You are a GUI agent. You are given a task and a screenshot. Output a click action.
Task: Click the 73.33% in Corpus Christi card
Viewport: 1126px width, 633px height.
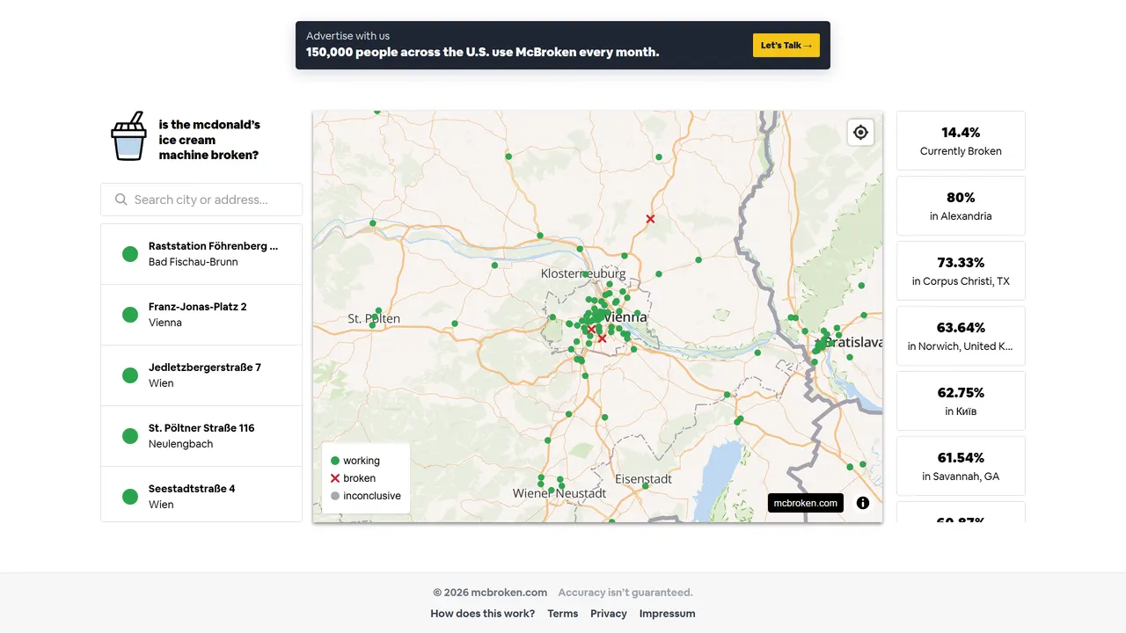(x=961, y=271)
